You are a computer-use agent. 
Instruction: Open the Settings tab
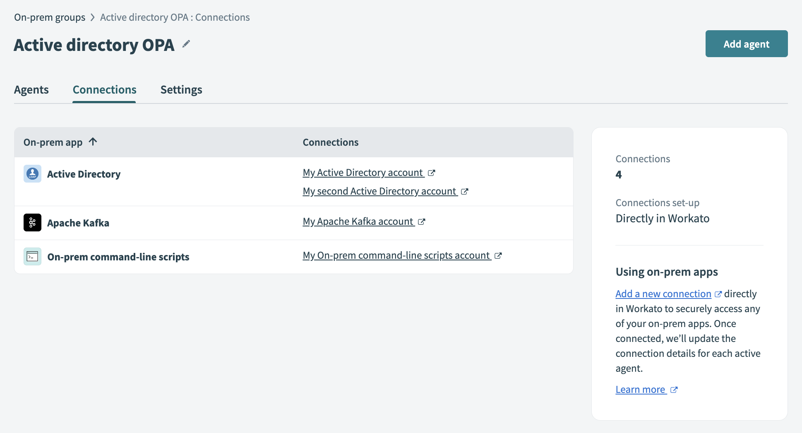point(181,89)
